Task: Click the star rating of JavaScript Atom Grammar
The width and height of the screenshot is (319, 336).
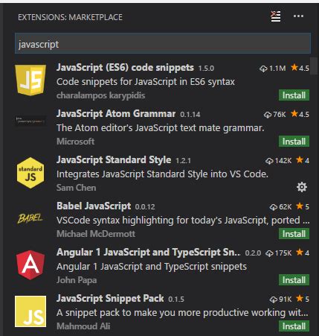Action: click(294, 113)
